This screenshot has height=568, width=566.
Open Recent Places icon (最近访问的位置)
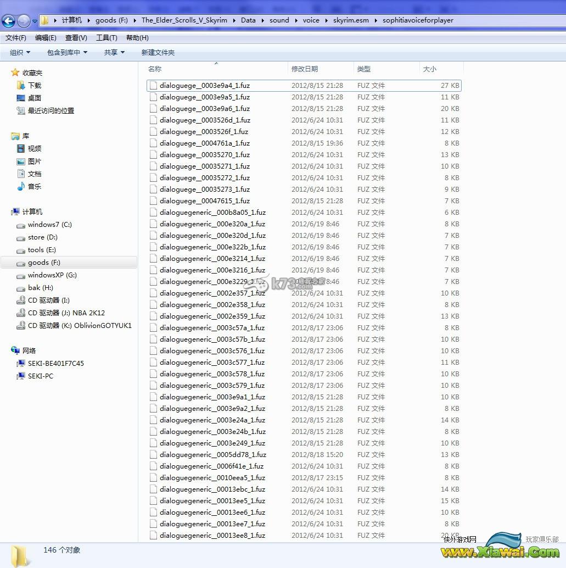click(21, 110)
